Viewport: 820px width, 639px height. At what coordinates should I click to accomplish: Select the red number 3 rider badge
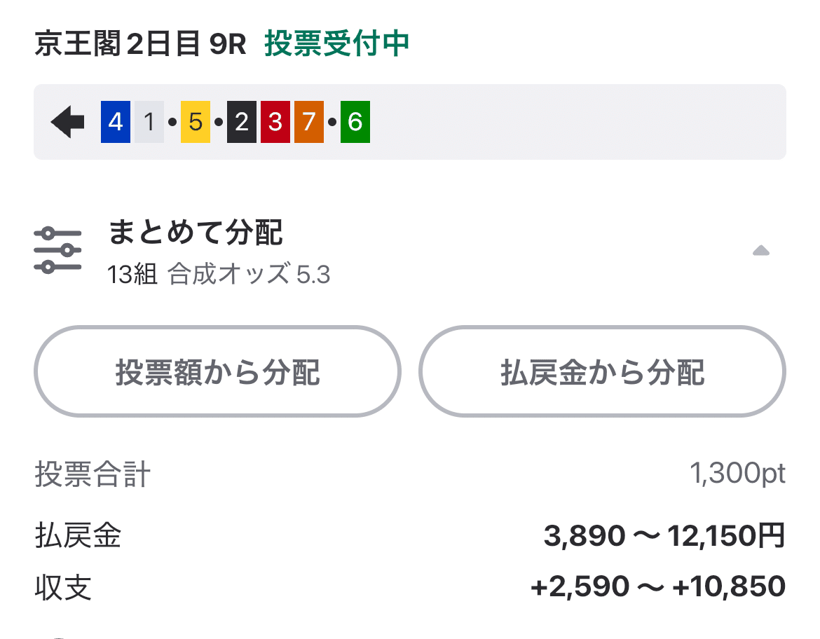[x=275, y=121]
